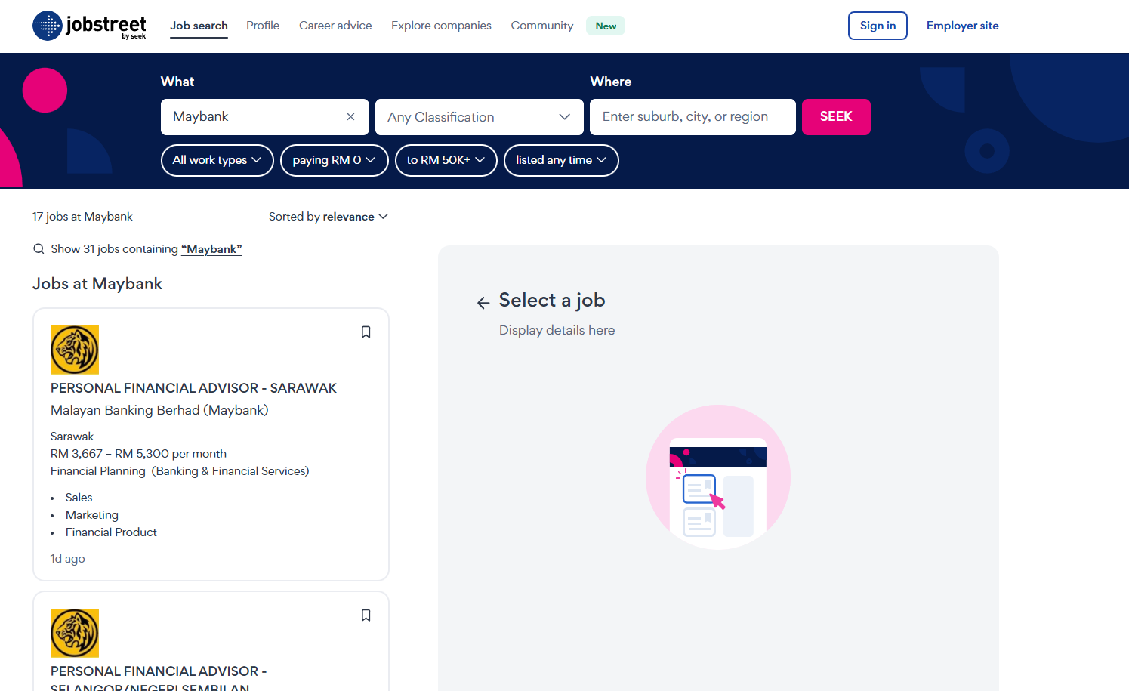The image size is (1129, 691).
Task: Open Career advice in the navigation
Action: coord(335,26)
